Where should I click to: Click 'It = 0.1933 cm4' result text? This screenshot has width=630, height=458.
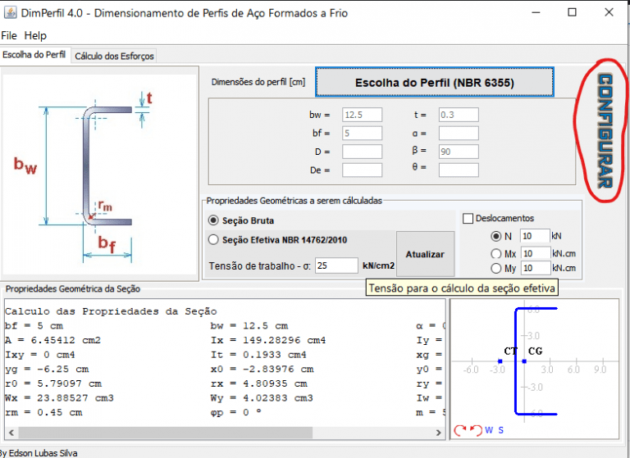point(258,355)
